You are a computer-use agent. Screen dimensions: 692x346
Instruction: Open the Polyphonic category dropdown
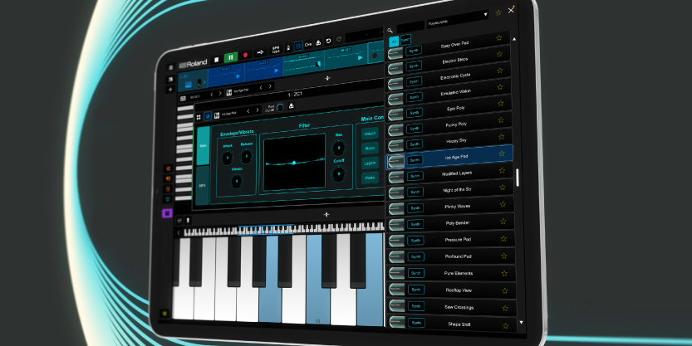click(458, 20)
